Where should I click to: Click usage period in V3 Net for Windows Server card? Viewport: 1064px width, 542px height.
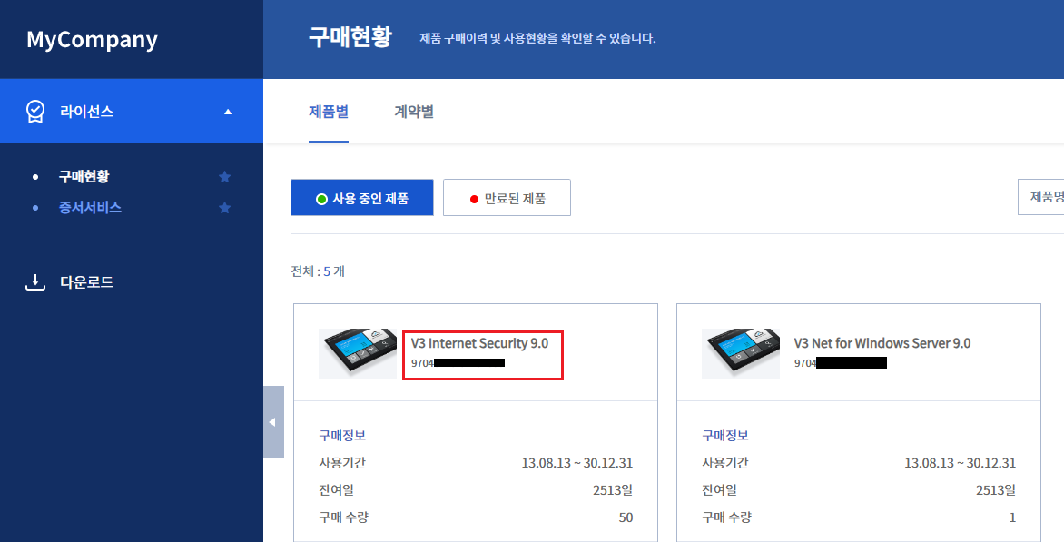[x=961, y=463]
